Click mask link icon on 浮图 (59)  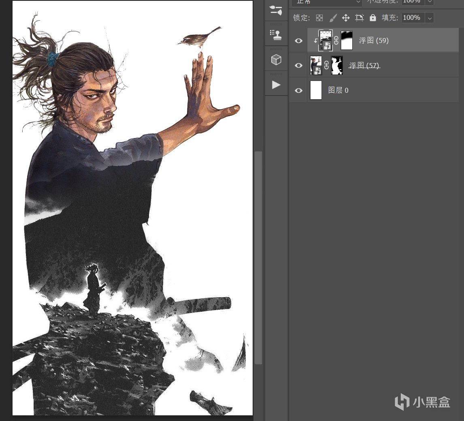(x=336, y=40)
